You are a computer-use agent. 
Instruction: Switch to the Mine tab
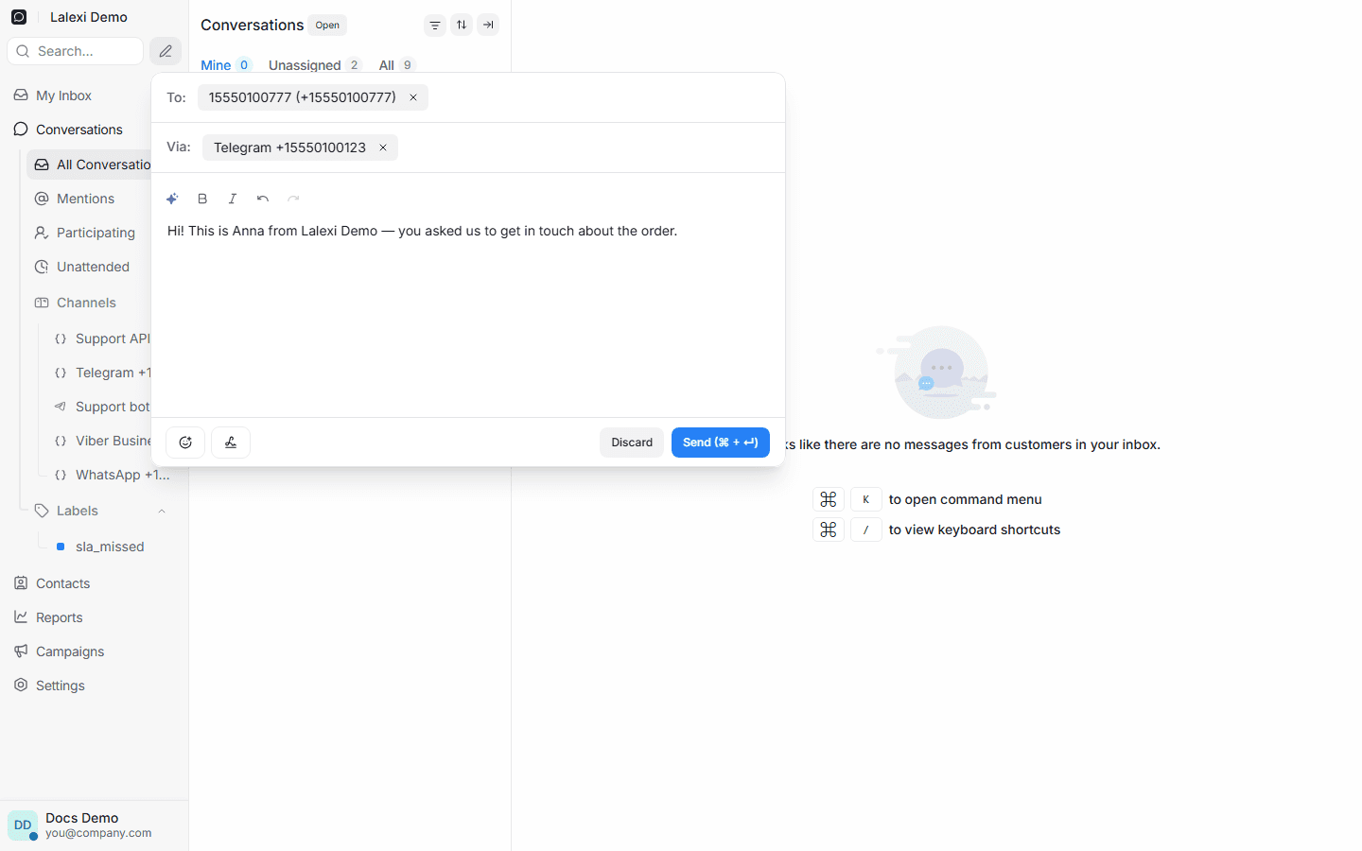(x=225, y=65)
